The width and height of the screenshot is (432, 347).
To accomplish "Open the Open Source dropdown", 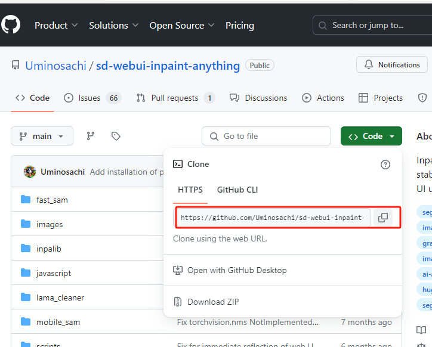I will [x=182, y=25].
